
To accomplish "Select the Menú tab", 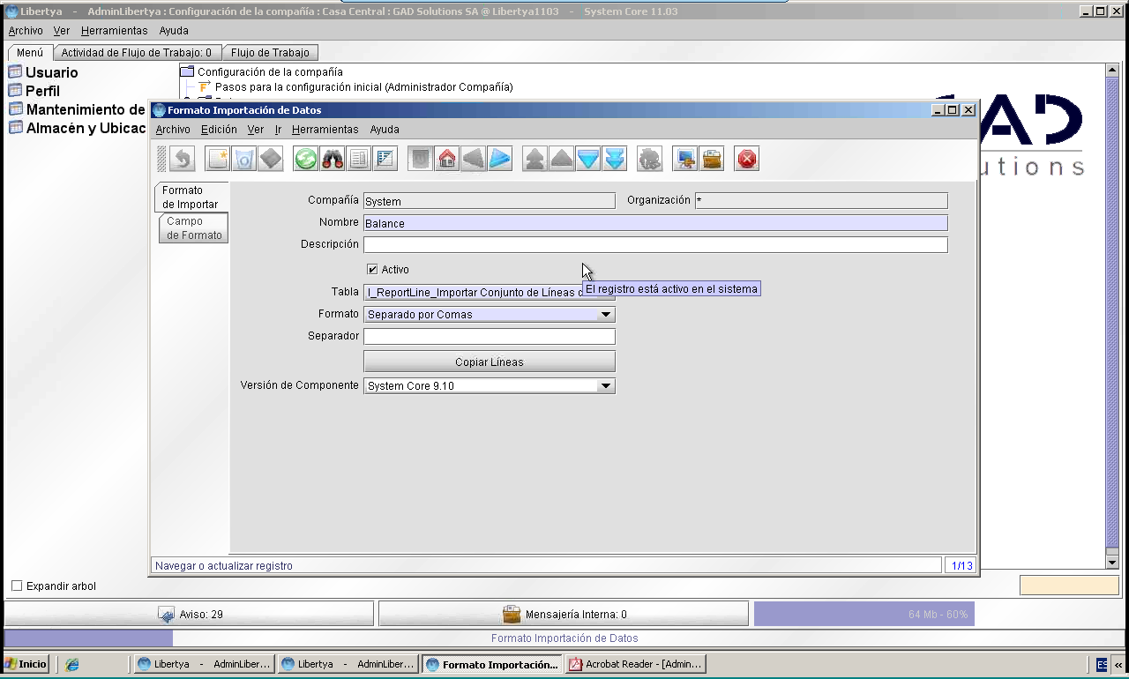I will tap(30, 53).
